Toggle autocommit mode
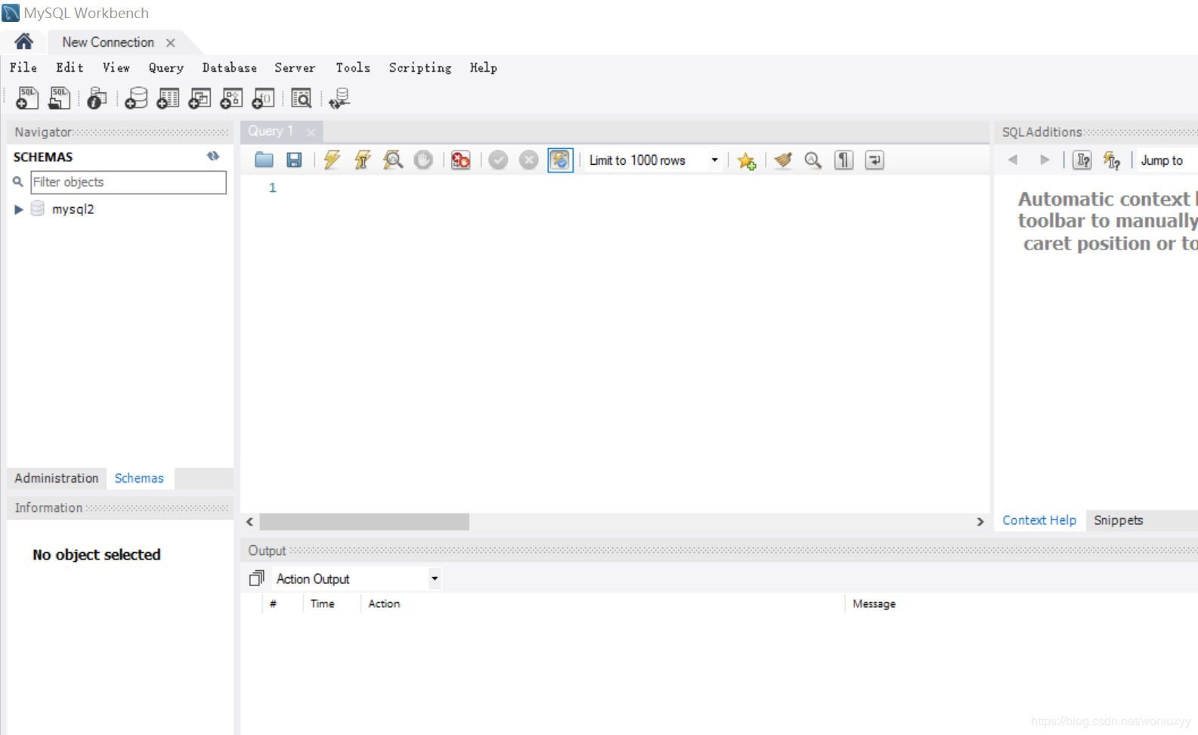This screenshot has height=735, width=1198. (x=560, y=160)
